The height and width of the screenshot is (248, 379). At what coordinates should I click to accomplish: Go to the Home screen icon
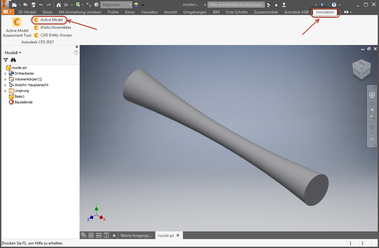click(59, 4)
